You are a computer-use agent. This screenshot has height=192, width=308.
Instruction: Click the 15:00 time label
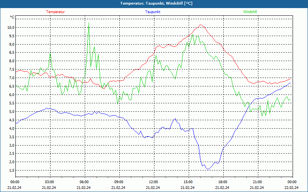point(187,182)
